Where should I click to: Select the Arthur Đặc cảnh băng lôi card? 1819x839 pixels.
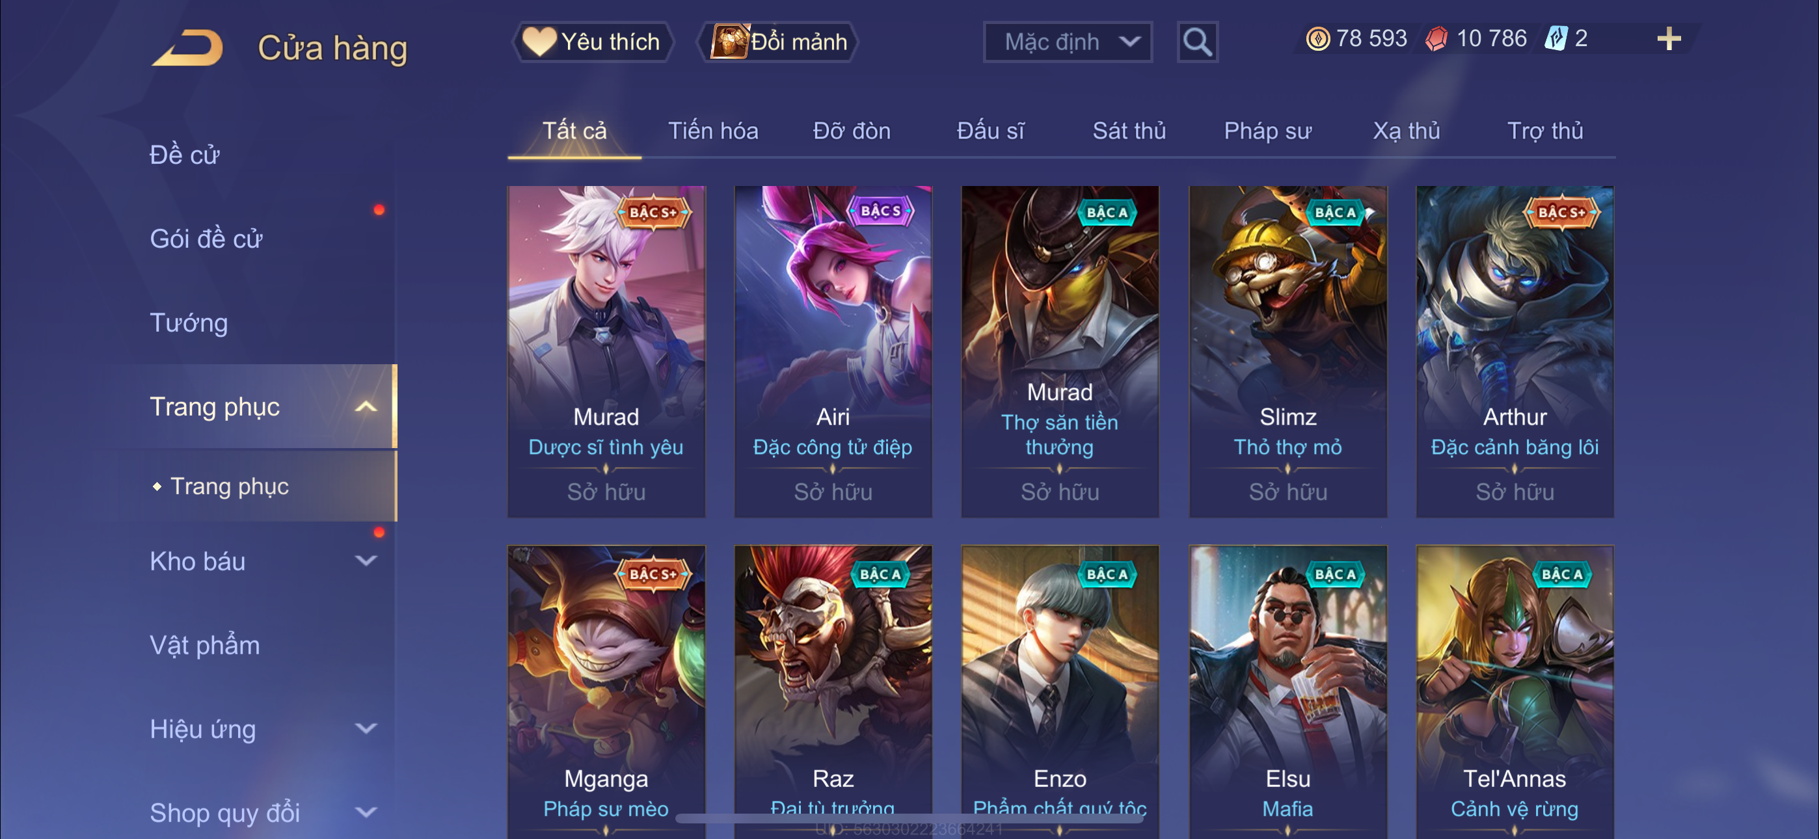(1514, 351)
